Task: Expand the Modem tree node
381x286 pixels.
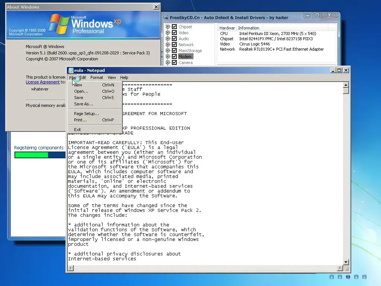Action: pyautogui.click(x=168, y=57)
